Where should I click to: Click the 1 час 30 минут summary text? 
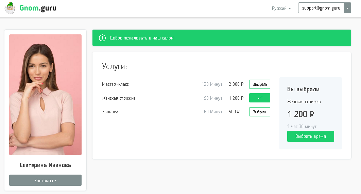302,127
